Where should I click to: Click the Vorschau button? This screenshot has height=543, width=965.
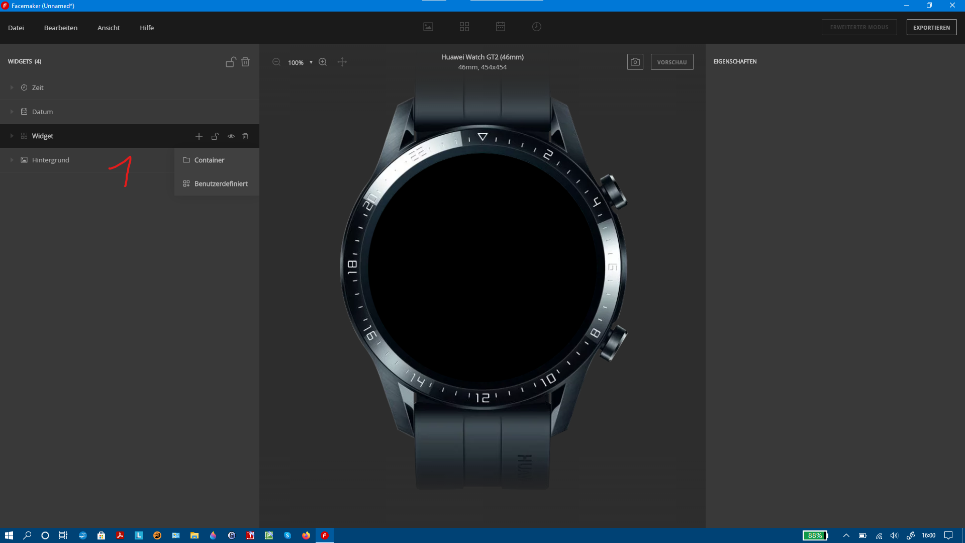pos(672,62)
